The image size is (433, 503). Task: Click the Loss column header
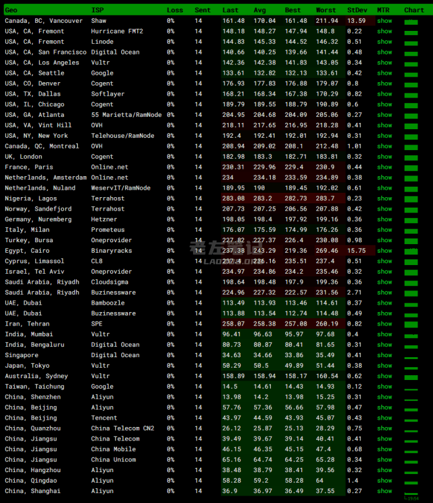point(174,11)
